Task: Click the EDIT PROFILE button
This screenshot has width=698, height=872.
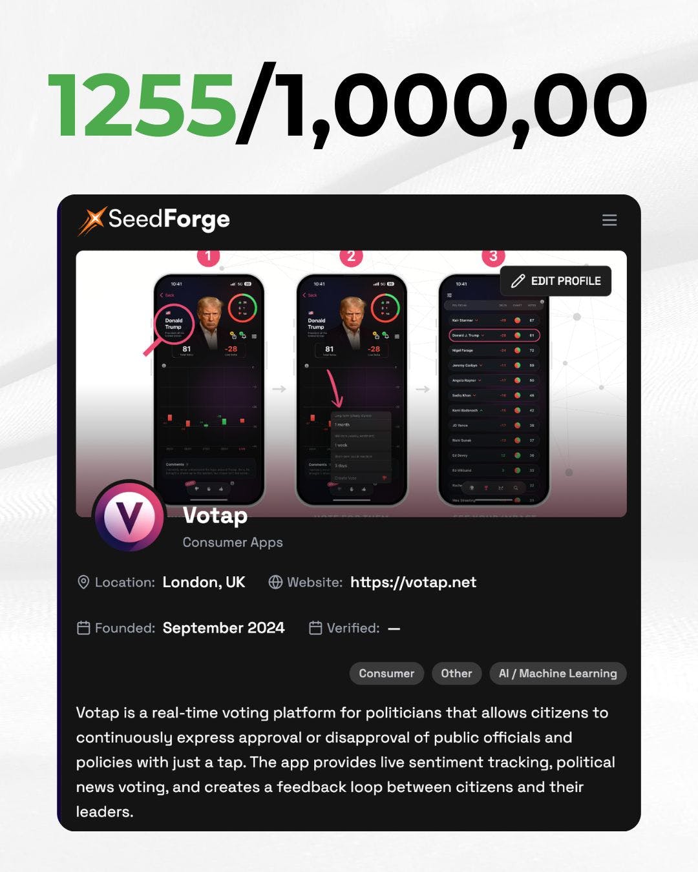Action: (556, 281)
